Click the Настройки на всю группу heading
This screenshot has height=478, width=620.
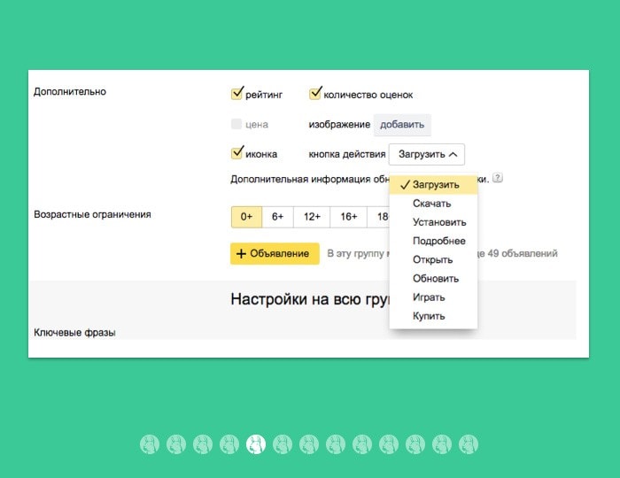310,299
